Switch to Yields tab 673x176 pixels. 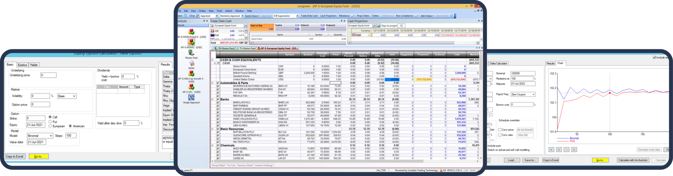coord(34,65)
